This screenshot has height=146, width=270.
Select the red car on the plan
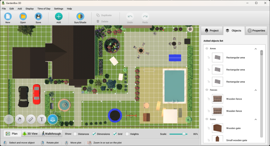tap(36, 94)
